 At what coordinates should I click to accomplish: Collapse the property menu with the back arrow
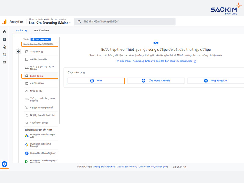pos(18,52)
